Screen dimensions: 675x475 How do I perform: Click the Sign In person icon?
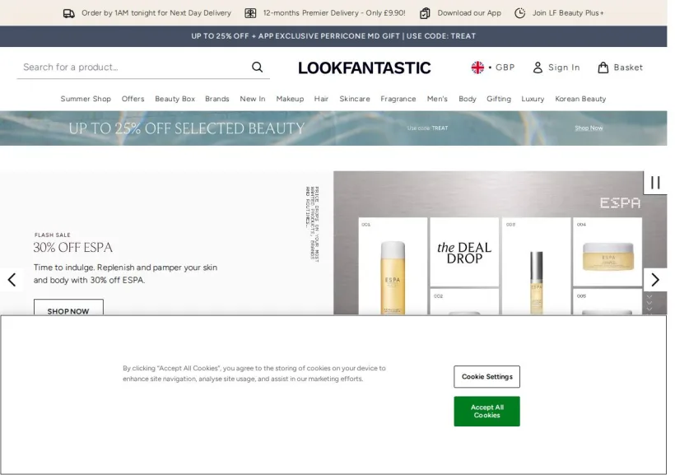(538, 68)
